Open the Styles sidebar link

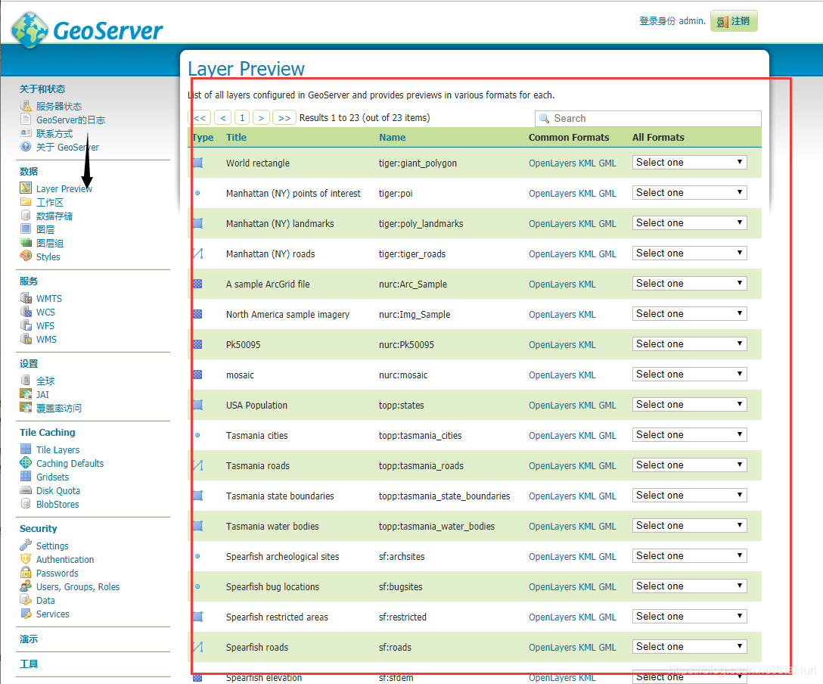click(48, 256)
